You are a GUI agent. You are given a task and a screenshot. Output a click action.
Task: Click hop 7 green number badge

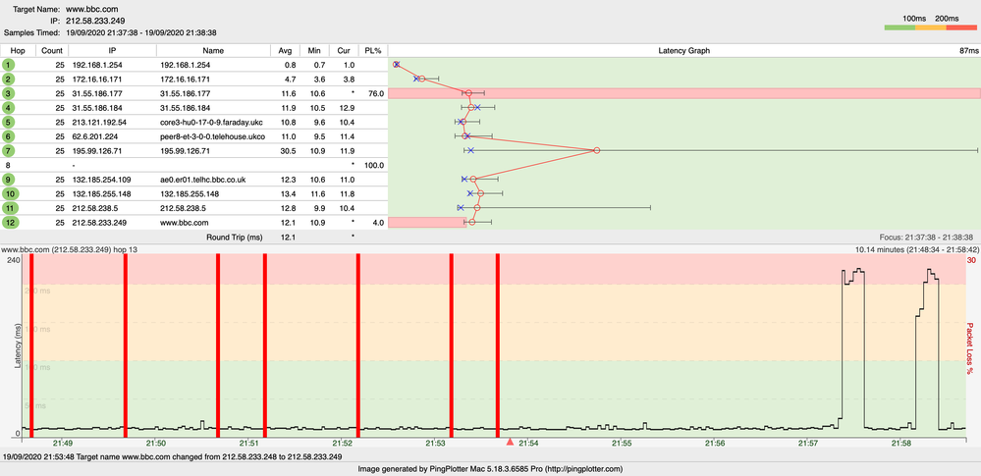pos(9,150)
